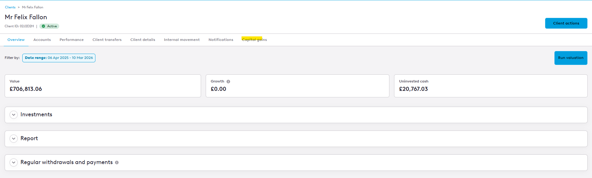The width and height of the screenshot is (592, 178).
Task: Select the Client details tab
Action: pos(143,40)
